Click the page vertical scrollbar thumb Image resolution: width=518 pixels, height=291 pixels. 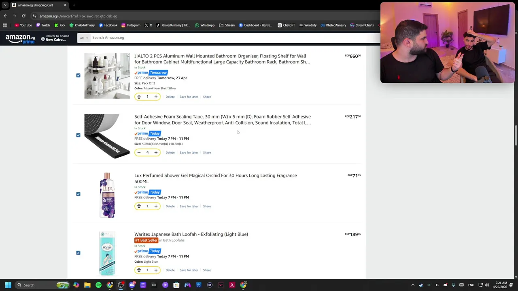pyautogui.click(x=516, y=136)
